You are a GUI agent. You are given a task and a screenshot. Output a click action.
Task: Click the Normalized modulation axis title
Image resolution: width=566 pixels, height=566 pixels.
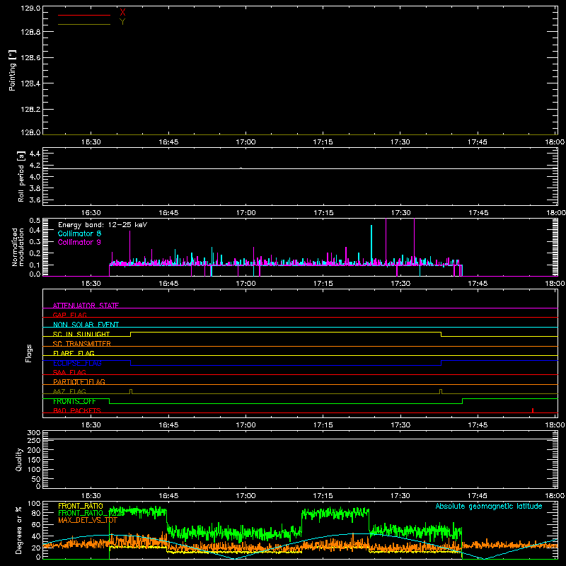point(18,247)
